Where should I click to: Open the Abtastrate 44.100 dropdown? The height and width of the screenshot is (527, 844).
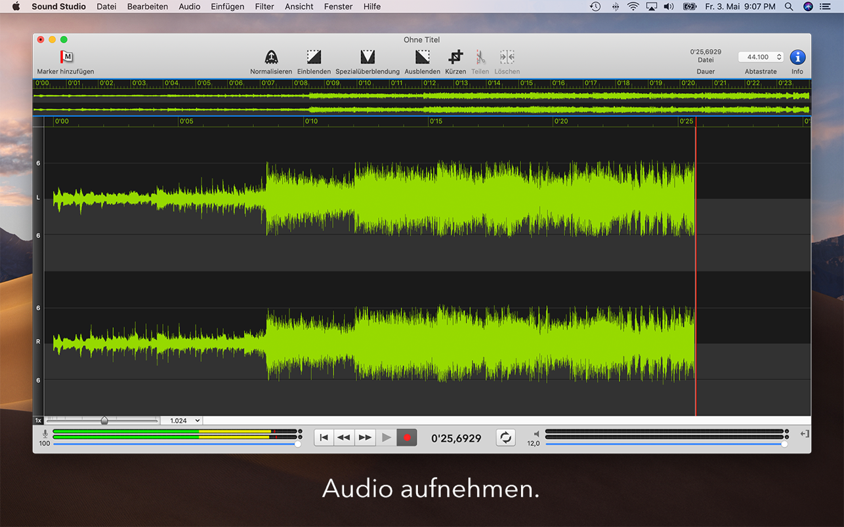761,57
